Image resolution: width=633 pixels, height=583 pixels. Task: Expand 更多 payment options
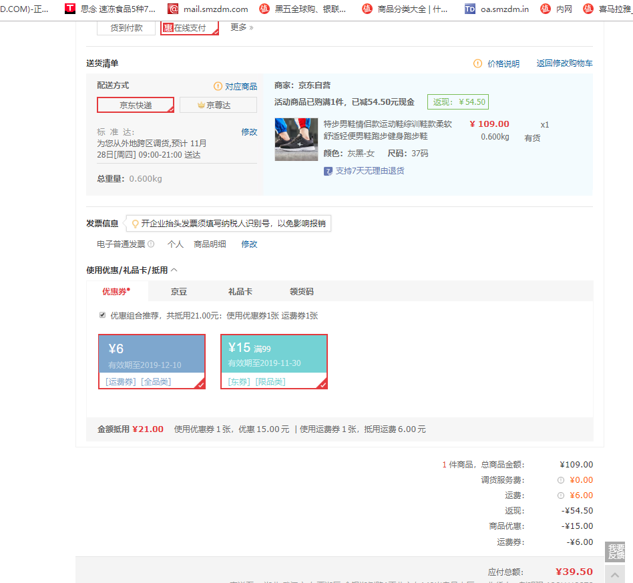(x=242, y=27)
